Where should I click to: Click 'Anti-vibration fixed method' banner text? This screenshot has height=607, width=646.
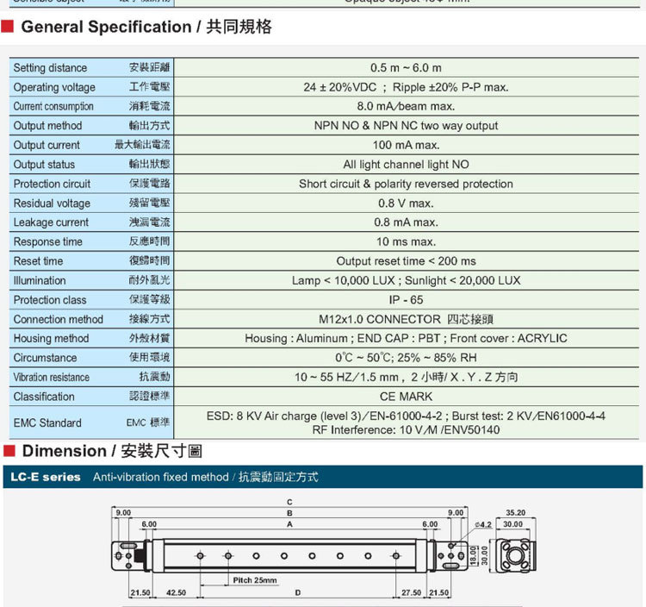click(x=161, y=477)
